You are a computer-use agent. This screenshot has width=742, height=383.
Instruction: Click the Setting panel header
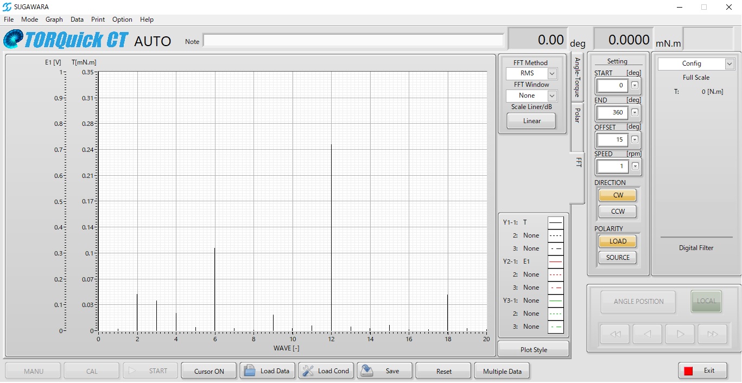pos(617,61)
